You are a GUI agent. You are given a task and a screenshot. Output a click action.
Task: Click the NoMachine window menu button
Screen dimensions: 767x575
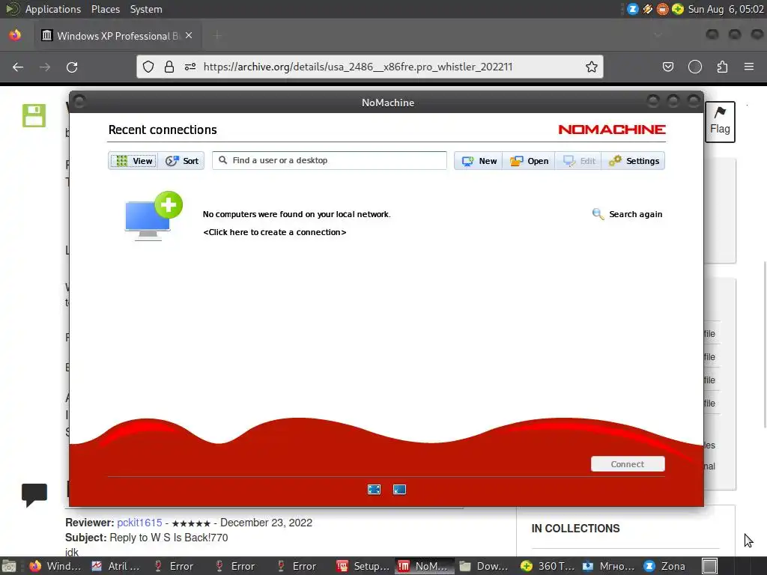79,102
